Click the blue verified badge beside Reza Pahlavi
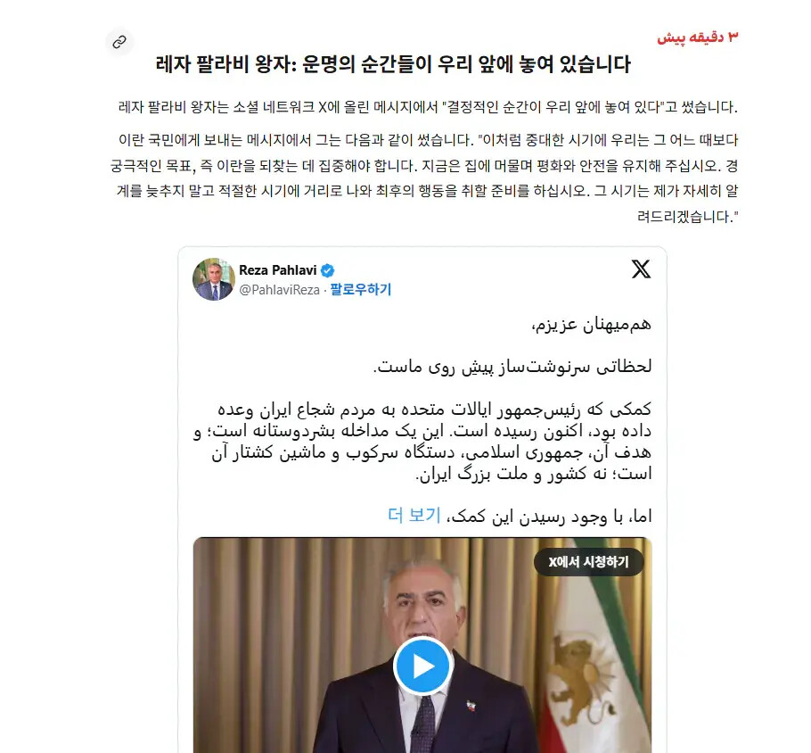This screenshot has width=811, height=753. click(327, 270)
